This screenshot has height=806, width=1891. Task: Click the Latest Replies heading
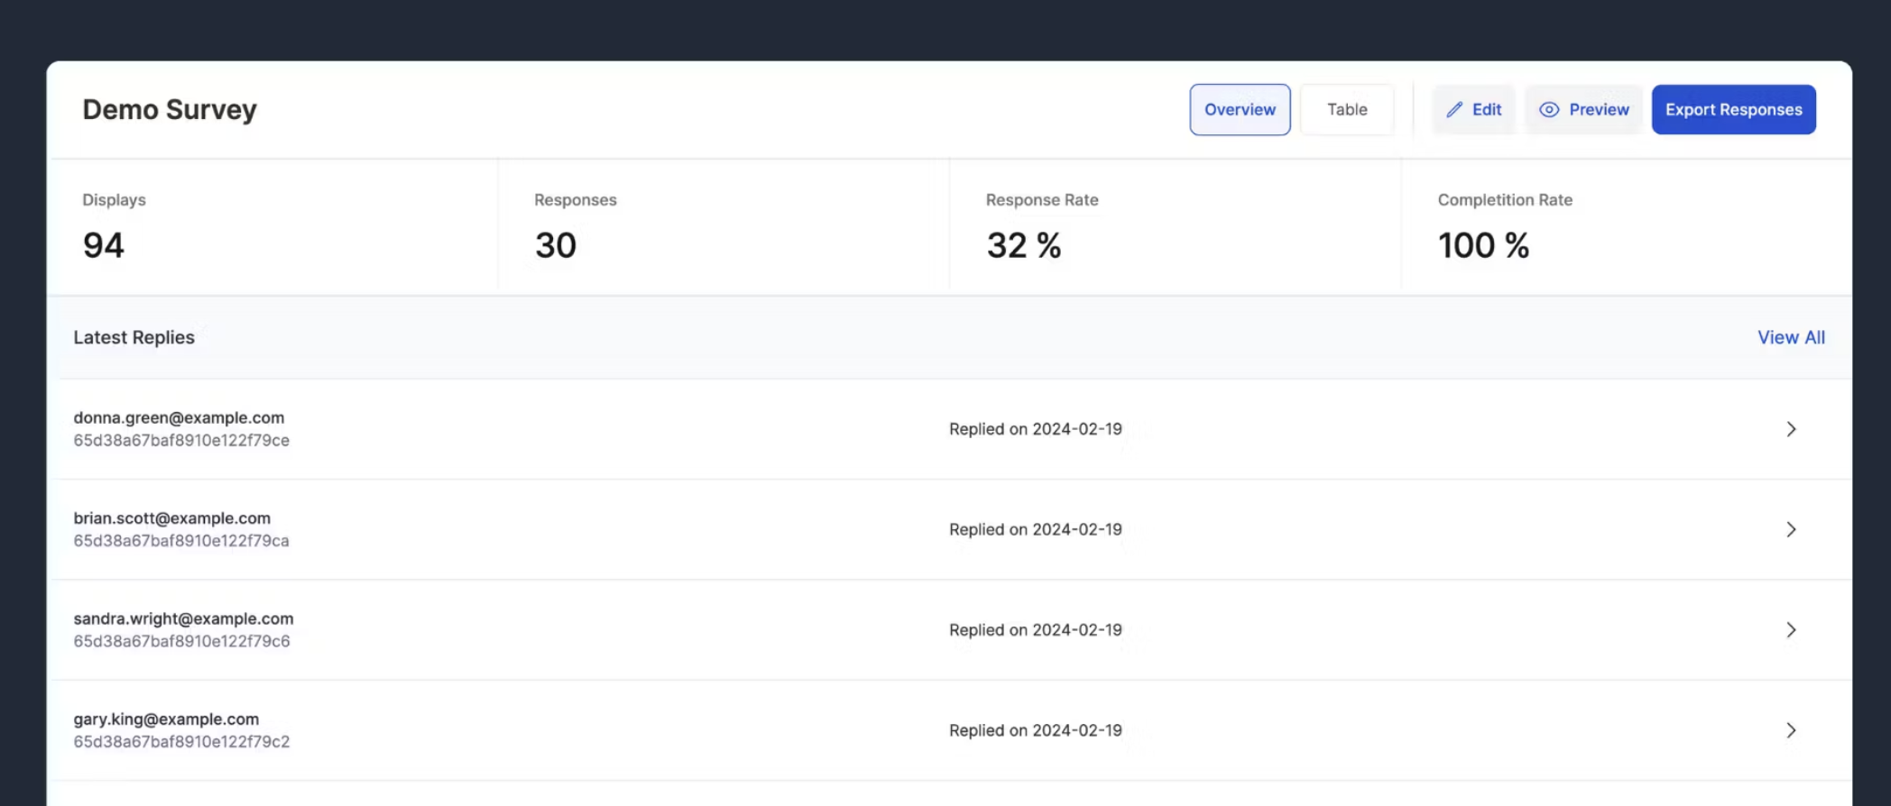coord(134,337)
